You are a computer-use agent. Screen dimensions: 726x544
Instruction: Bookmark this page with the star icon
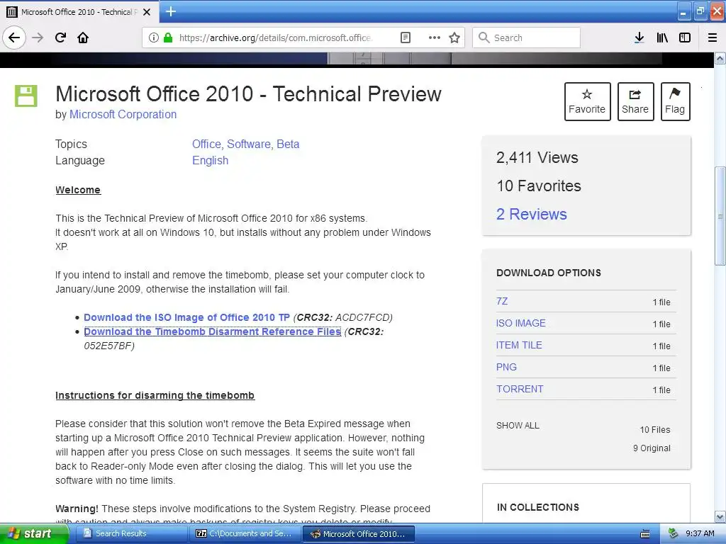(x=454, y=38)
